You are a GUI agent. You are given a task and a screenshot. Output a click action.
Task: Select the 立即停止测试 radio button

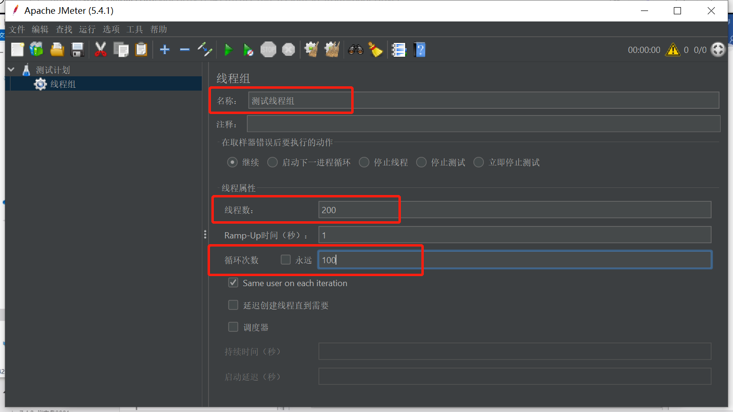tap(479, 163)
